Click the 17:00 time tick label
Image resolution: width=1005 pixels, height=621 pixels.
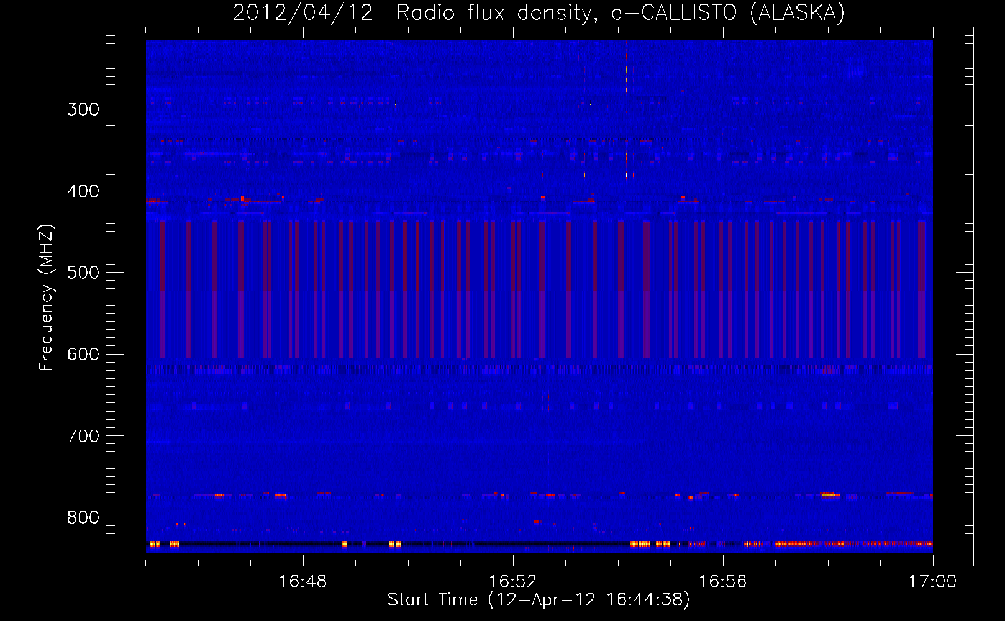click(932, 581)
